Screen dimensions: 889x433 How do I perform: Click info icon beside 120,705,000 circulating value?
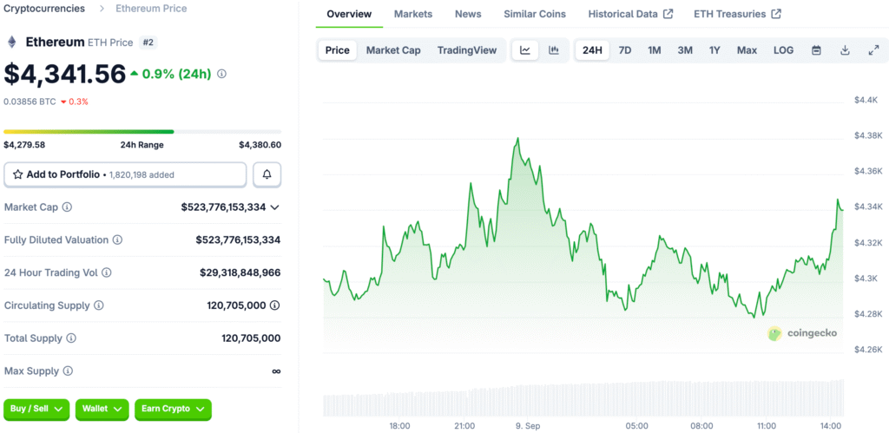(275, 305)
